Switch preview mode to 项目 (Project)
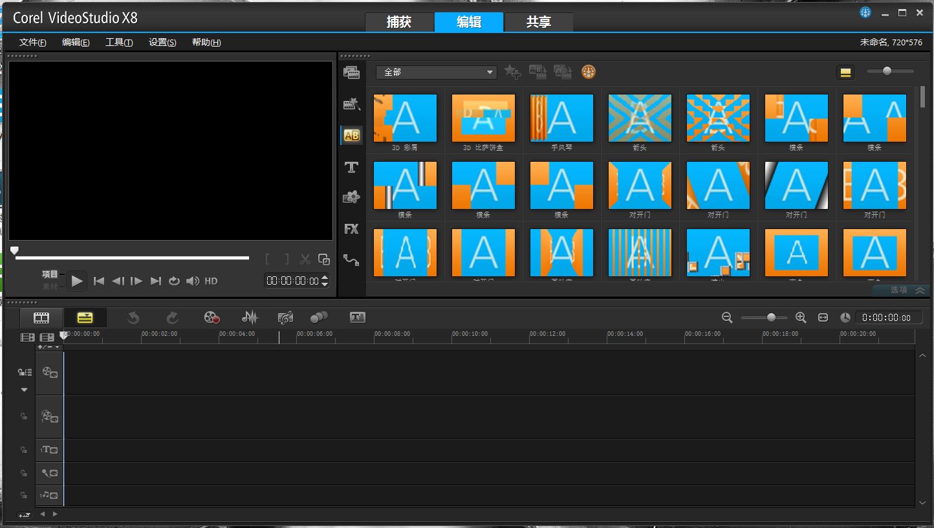This screenshot has width=934, height=528. point(50,274)
